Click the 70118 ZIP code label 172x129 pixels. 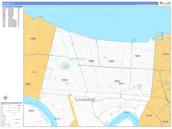(x=149, y=115)
